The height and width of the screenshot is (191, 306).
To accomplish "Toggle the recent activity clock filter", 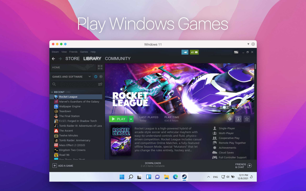I will tap(96, 76).
